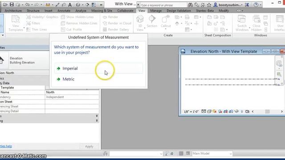Viewport: 285px width, 160px height.
Task: Toggle Show Crop Region icon in view control bar
Action: [231, 112]
